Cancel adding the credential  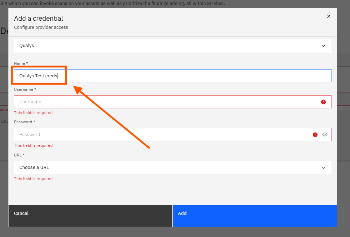(90, 216)
